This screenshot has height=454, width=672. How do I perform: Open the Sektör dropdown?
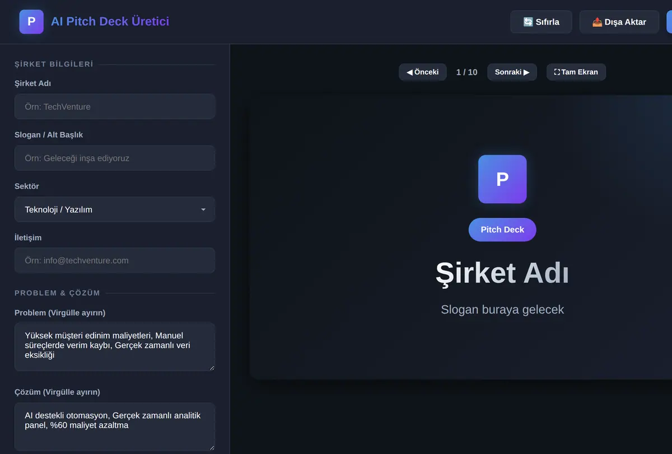pyautogui.click(x=115, y=209)
